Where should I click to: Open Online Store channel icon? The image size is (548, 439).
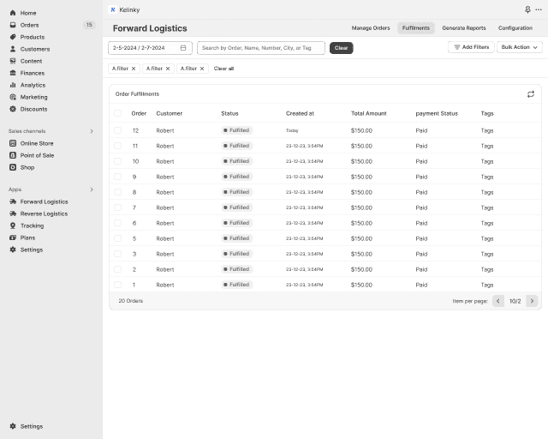point(13,143)
